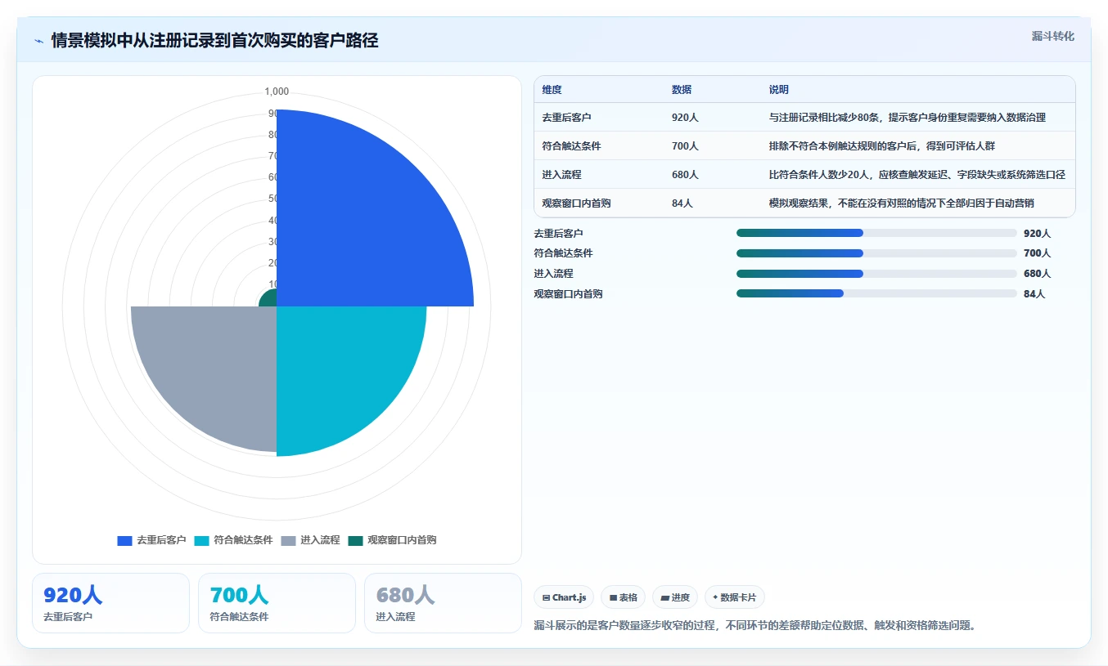Click the 漏斗转化 label in the header
The height and width of the screenshot is (666, 1108).
pyautogui.click(x=1052, y=36)
